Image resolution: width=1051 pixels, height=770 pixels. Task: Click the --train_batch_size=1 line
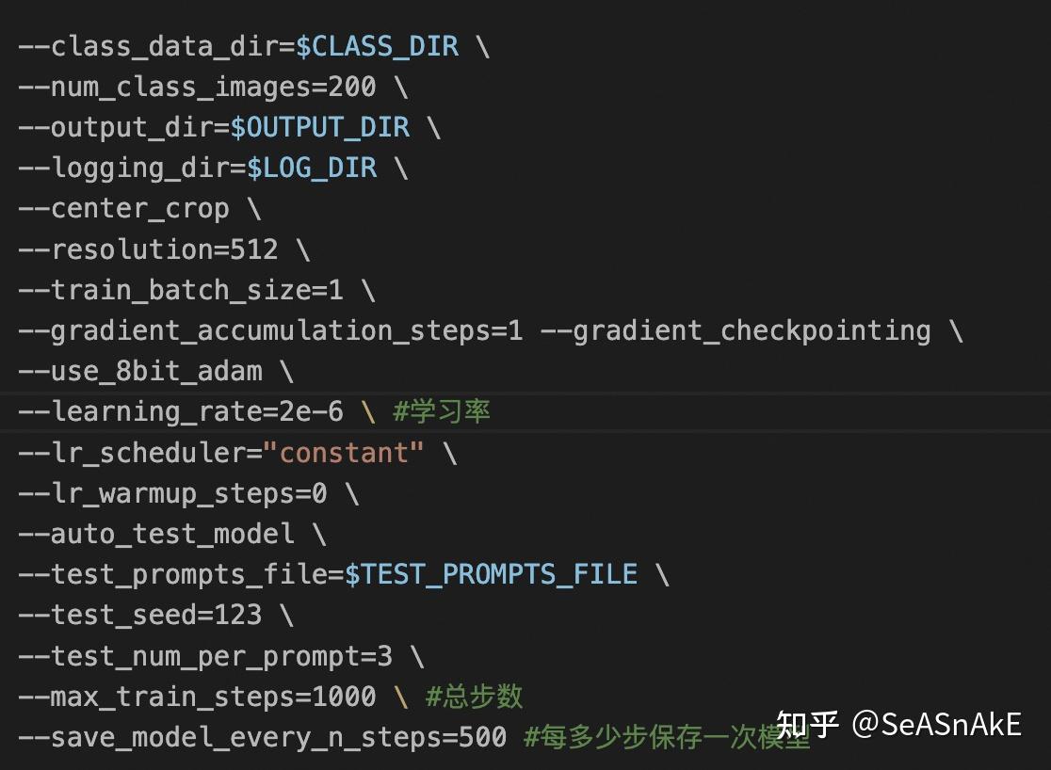179,290
